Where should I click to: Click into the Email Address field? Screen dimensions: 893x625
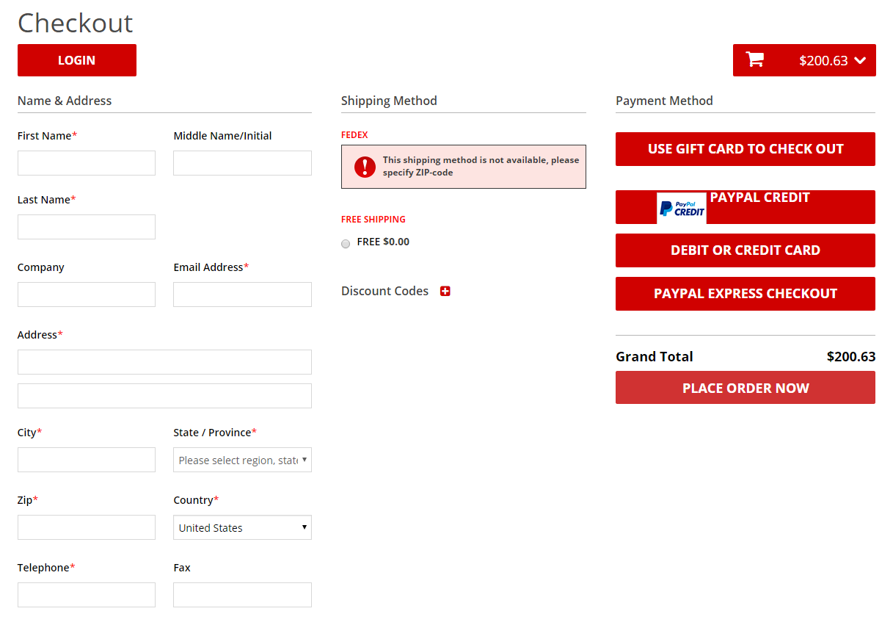[x=242, y=295]
